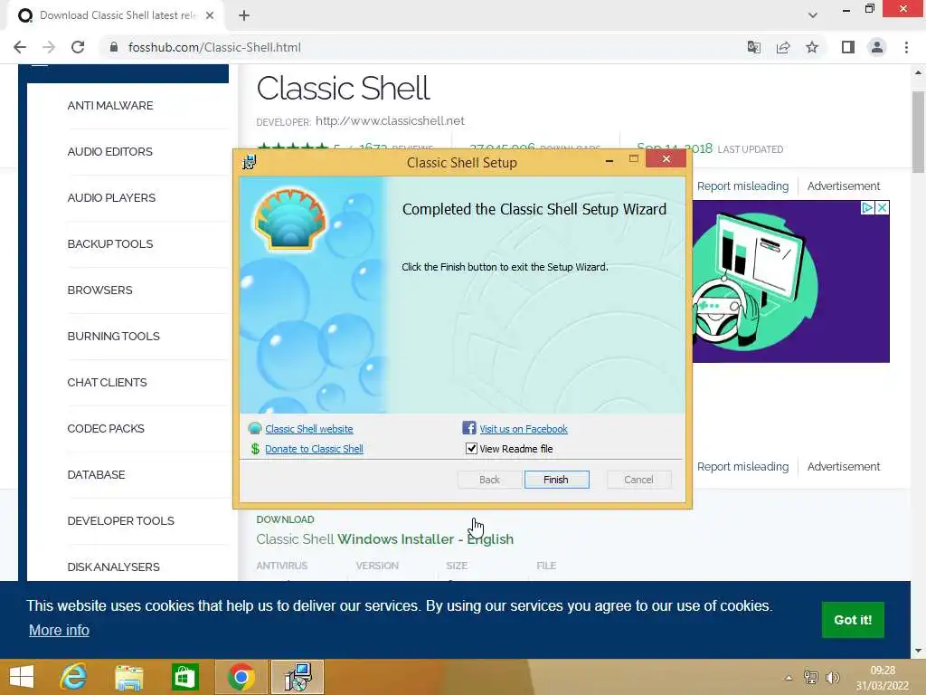The width and height of the screenshot is (926, 695).
Task: Switch to Chrome in taskbar
Action: [x=241, y=677]
